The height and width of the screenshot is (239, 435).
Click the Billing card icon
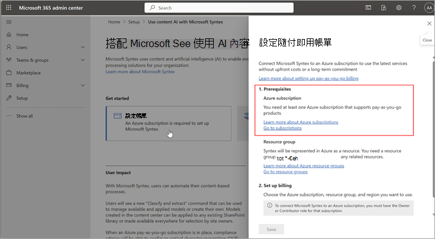(9, 85)
